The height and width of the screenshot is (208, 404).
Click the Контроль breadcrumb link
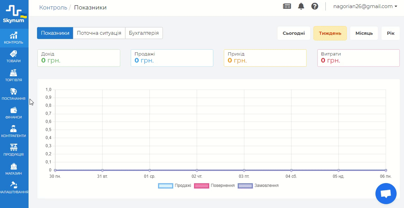click(x=53, y=7)
